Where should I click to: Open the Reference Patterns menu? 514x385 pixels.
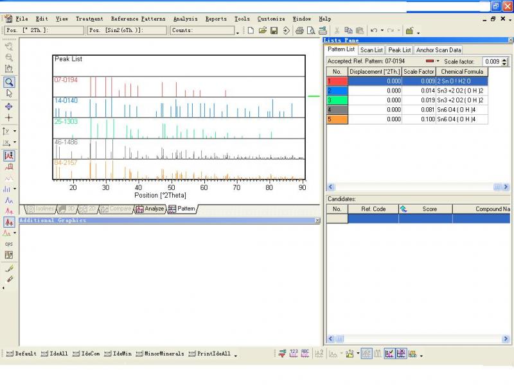tap(137, 19)
